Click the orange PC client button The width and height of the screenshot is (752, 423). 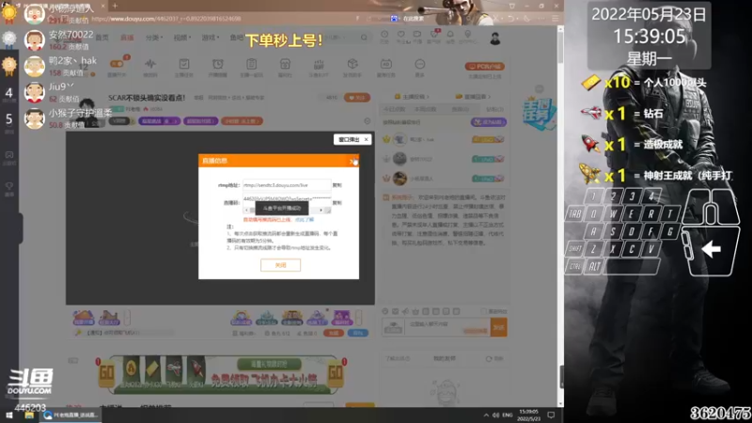pyautogui.click(x=484, y=67)
